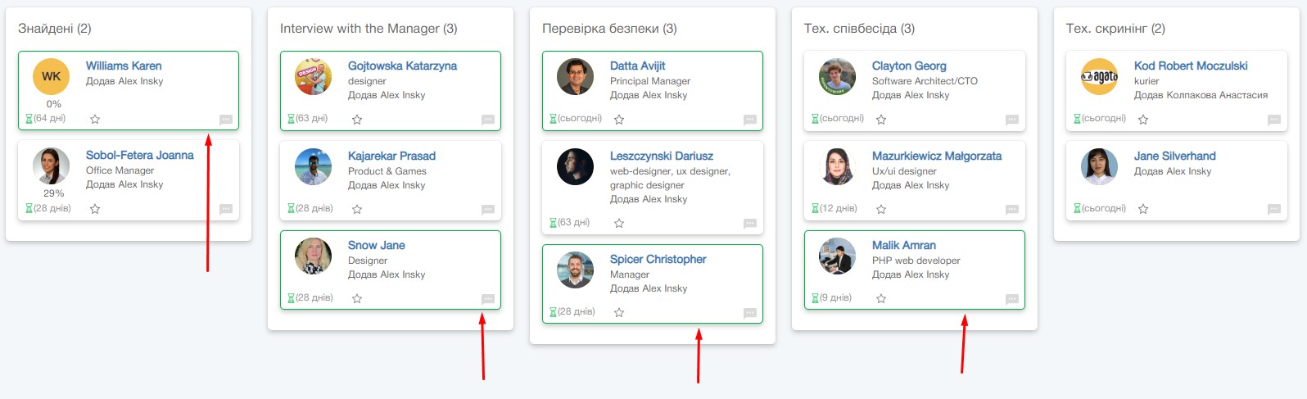Open Spicer Christopher comments
1307x399 pixels.
point(750,313)
